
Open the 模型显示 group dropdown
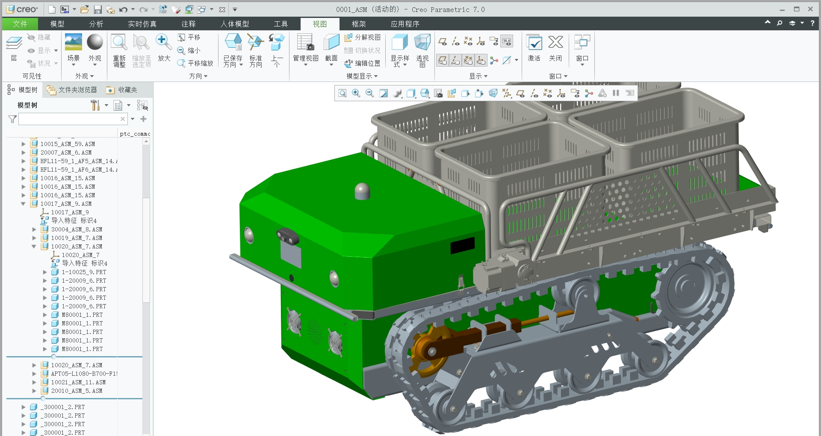(362, 76)
